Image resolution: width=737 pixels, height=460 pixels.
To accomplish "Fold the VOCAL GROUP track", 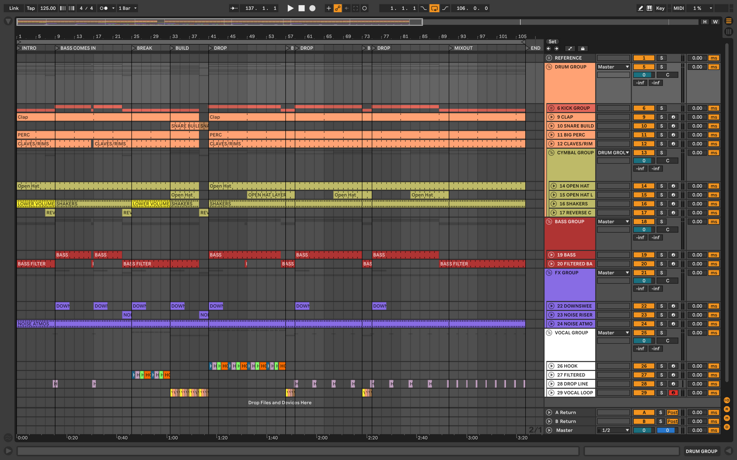I will (x=549, y=333).
